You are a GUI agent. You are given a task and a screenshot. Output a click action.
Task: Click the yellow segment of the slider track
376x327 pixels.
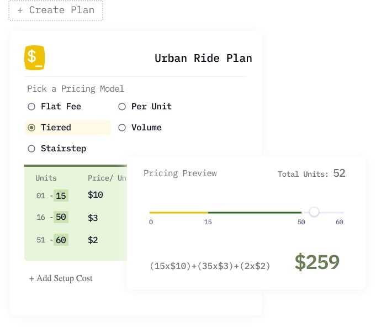178,212
